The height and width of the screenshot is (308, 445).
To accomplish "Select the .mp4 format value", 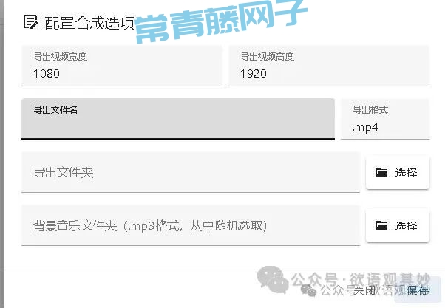I will pyautogui.click(x=365, y=127).
